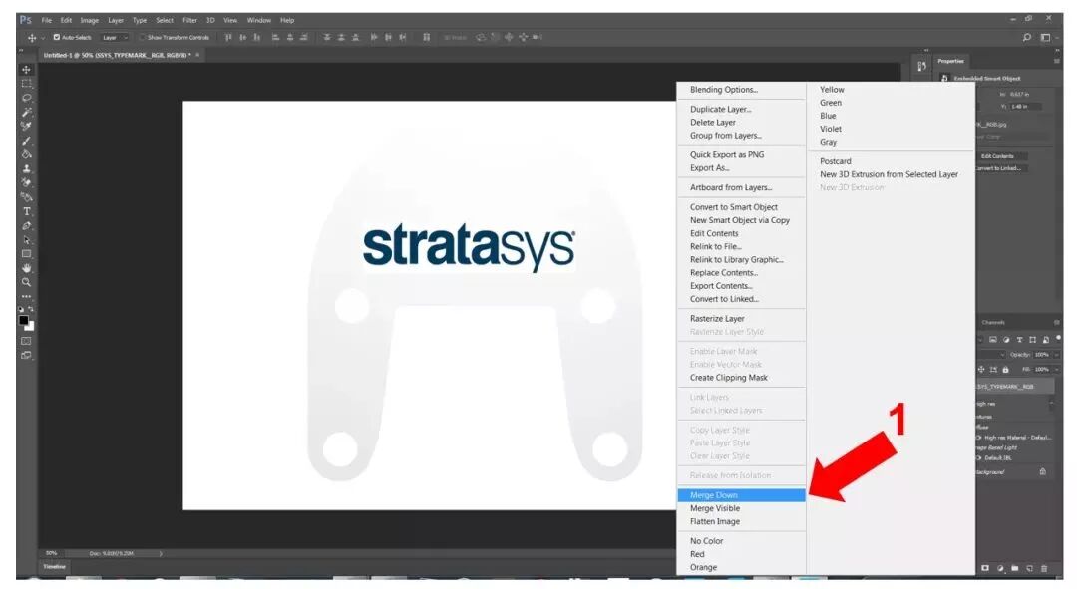Switch to the Channels tab
Viewport: 1077px width, 589px height.
click(993, 322)
